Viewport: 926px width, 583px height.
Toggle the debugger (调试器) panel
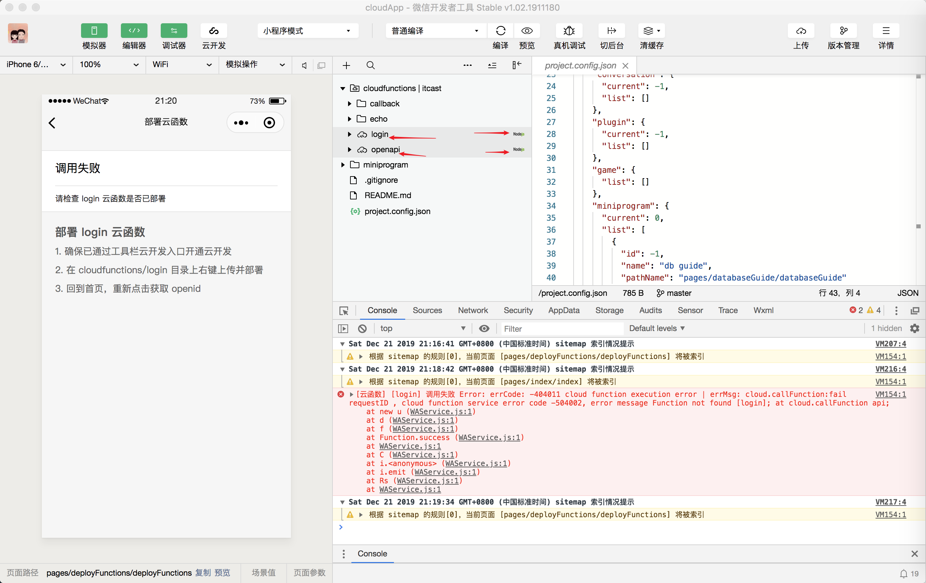tap(174, 31)
